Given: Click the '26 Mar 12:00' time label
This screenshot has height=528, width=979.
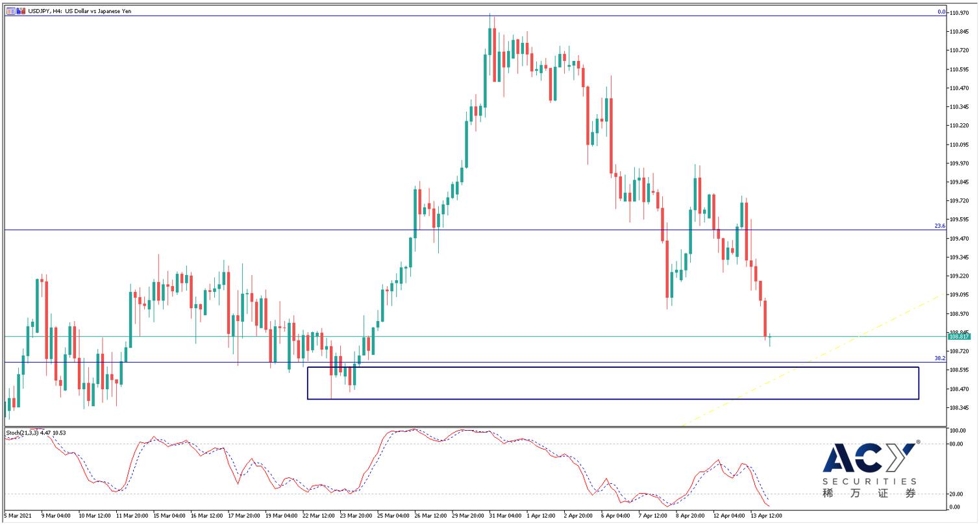Looking at the screenshot, I should (x=432, y=516).
